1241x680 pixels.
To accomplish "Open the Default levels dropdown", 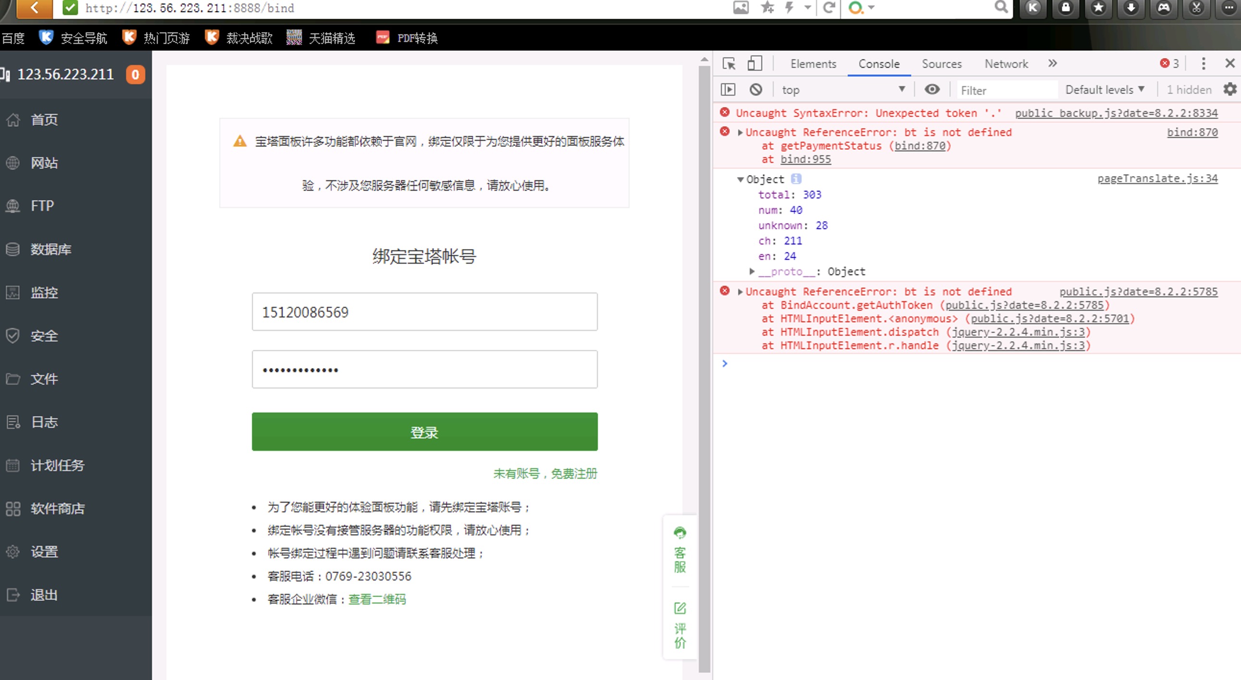I will click(1104, 90).
